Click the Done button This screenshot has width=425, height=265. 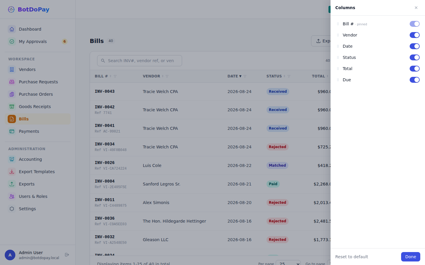click(411, 257)
